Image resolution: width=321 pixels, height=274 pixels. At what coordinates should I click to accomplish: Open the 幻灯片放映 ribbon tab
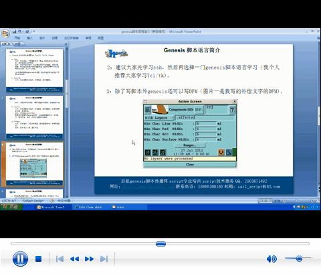72,38
